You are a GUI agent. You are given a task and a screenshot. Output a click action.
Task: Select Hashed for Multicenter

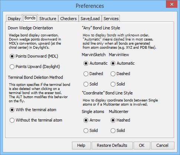pos(120,120)
